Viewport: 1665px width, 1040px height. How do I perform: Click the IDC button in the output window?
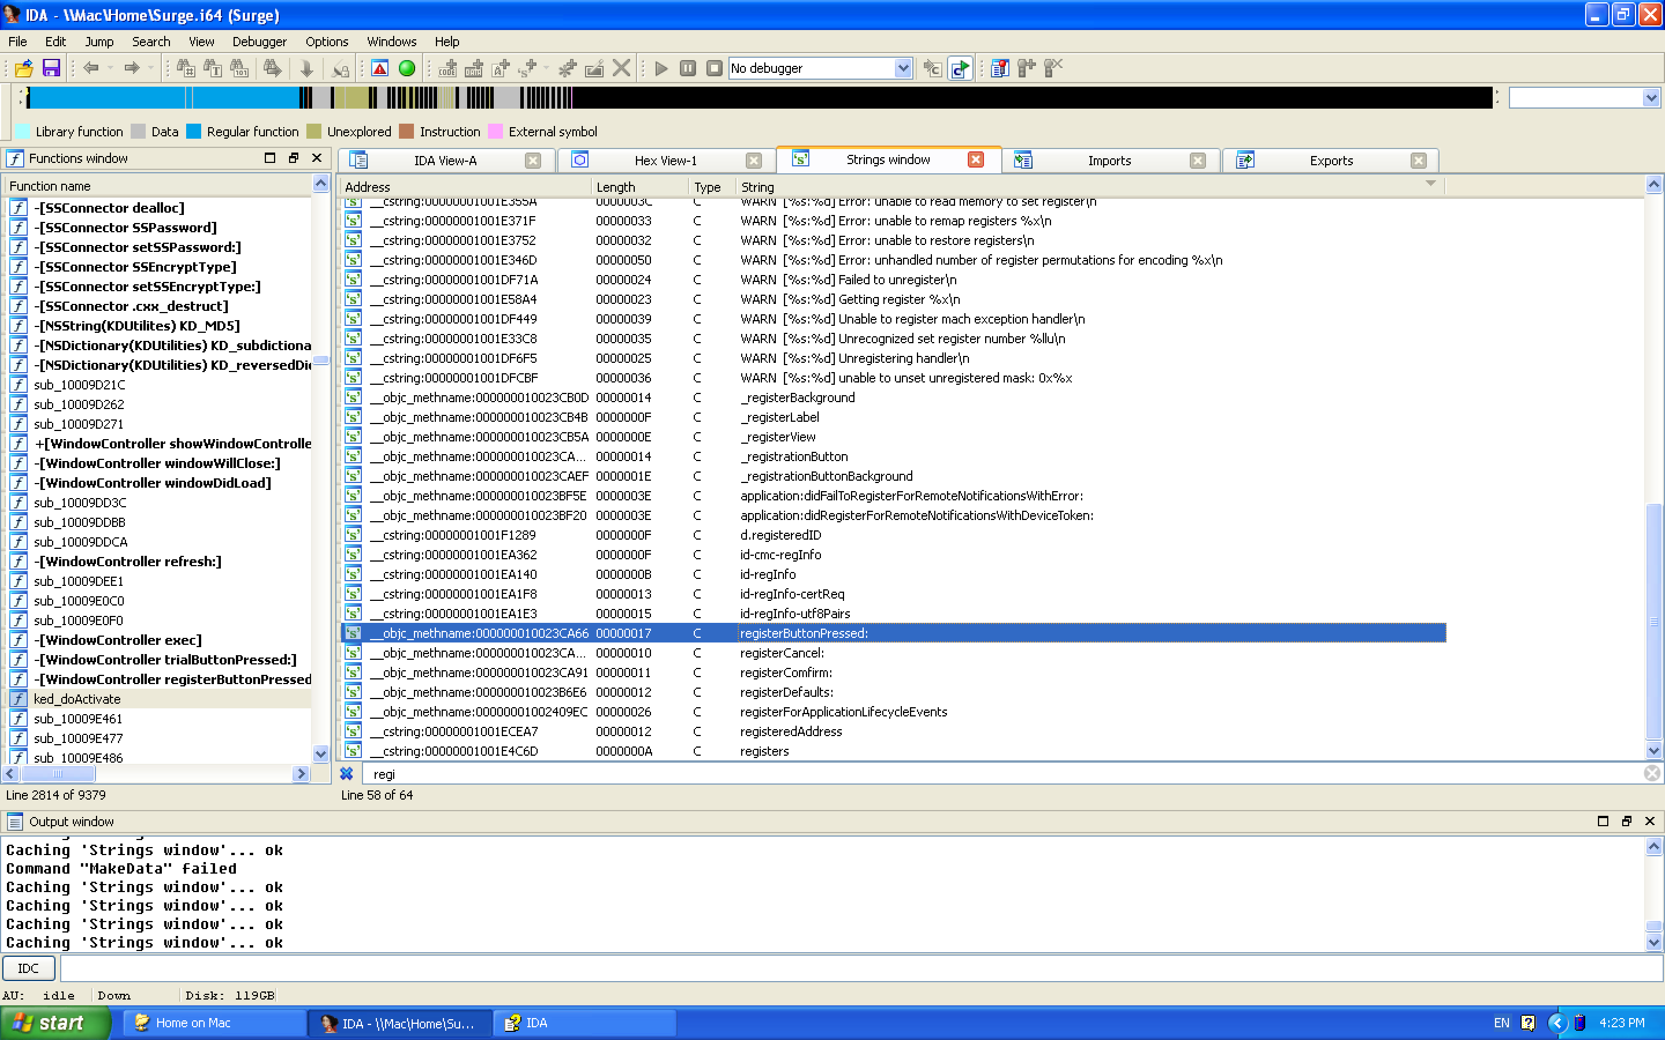coord(28,968)
